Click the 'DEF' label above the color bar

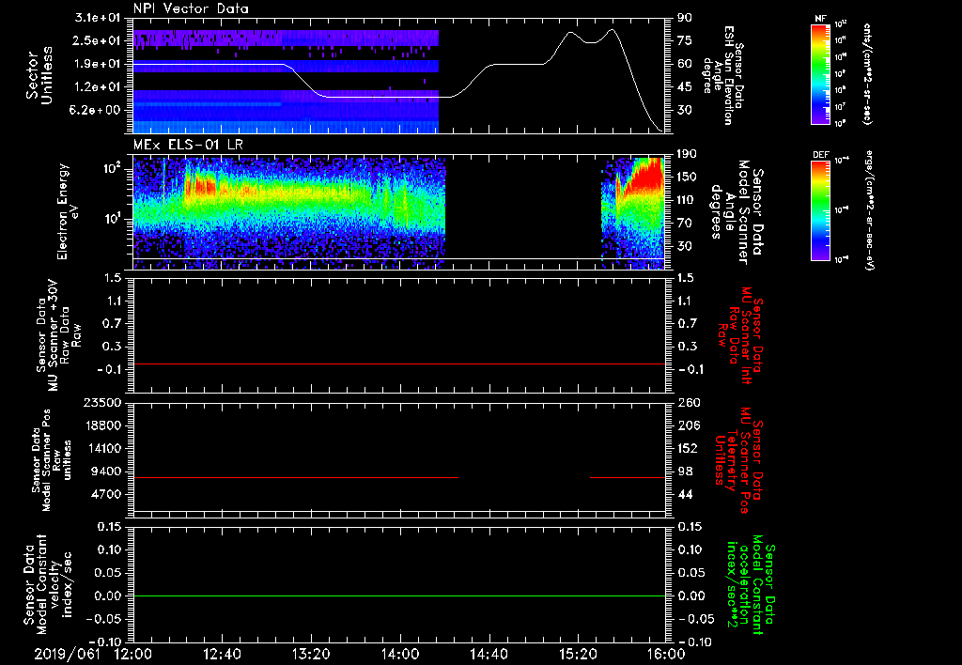point(821,155)
